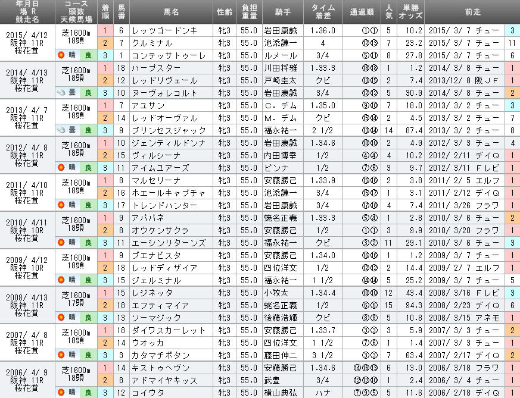Click the sunny weather icon for 2006/4/9

[x=61, y=392]
